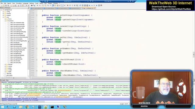The width and height of the screenshot is (195, 109).
Task: Expand the content folder in tree
Action: (x=3, y=15)
